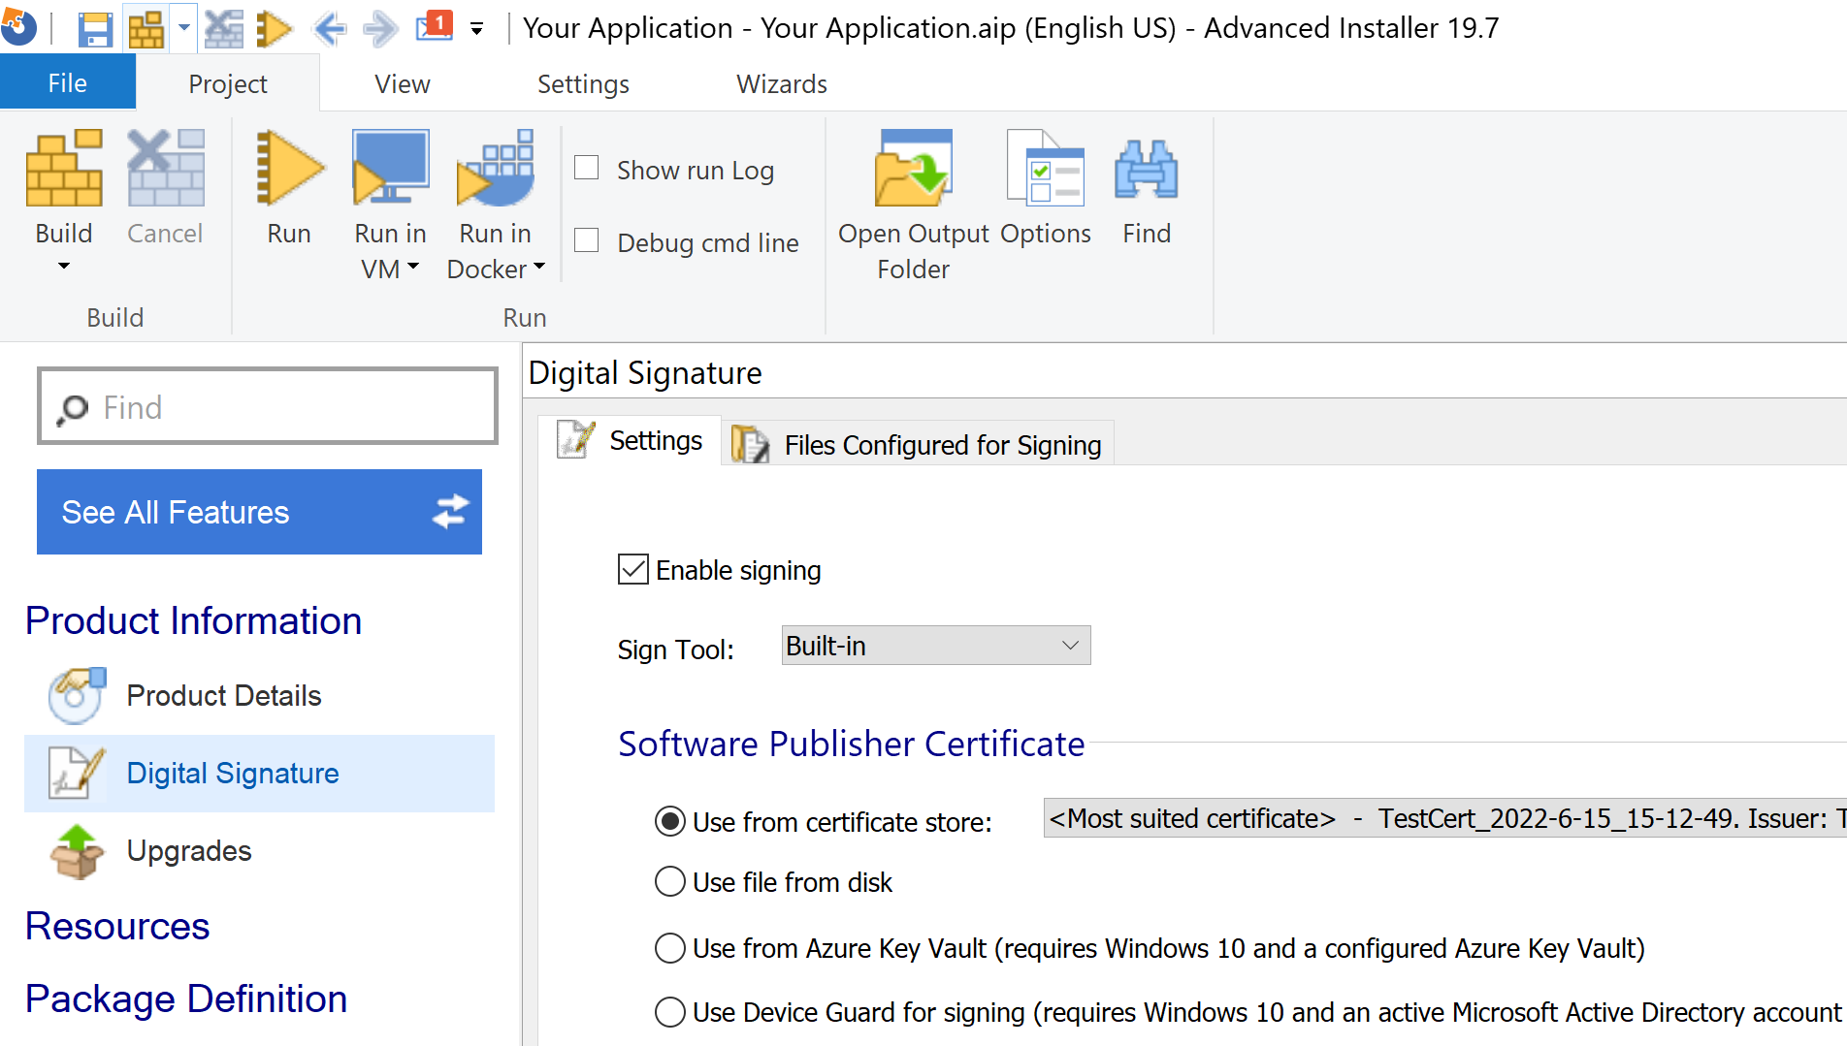Click the Product Information heading

point(194,620)
